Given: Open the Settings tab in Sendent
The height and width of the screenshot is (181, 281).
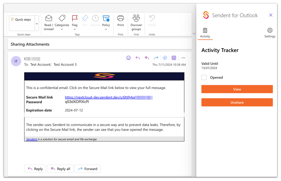Looking at the screenshot, I should tap(270, 33).
